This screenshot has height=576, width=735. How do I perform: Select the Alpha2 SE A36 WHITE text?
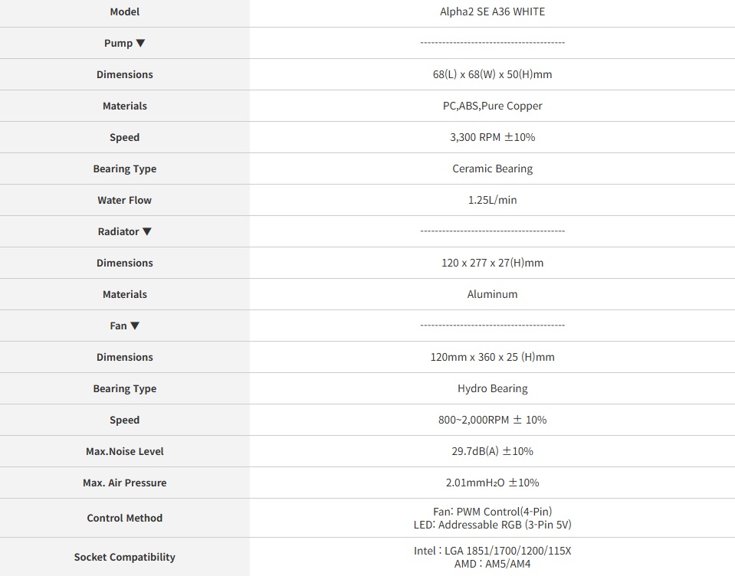pyautogui.click(x=493, y=12)
